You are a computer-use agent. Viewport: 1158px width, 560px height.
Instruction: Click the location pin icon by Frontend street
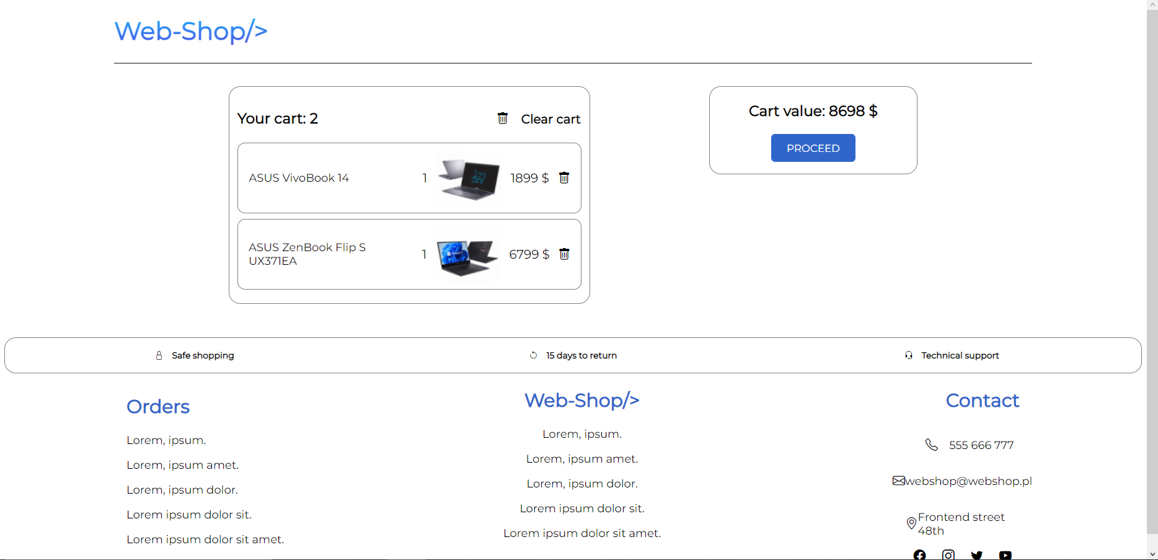(911, 523)
